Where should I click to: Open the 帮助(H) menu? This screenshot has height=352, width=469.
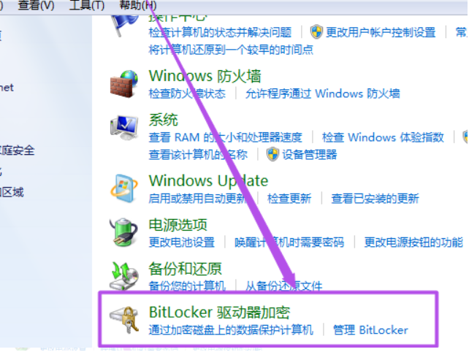[137, 5]
